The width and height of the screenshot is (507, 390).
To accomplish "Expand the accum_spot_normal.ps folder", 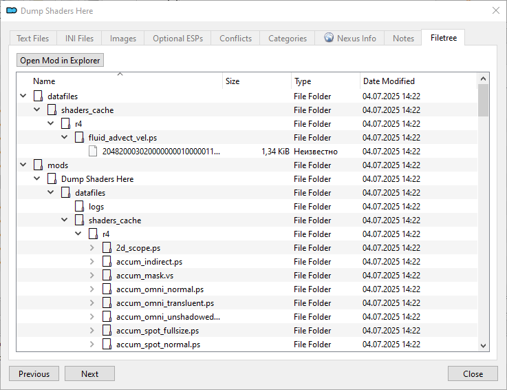I will (92, 344).
